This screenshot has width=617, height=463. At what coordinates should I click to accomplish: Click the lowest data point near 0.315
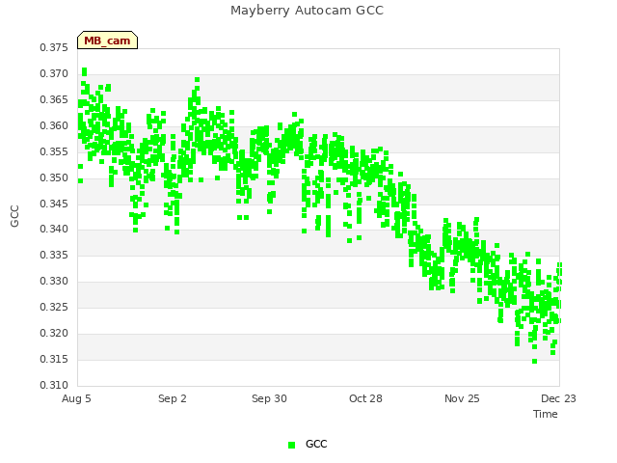pyautogui.click(x=534, y=361)
